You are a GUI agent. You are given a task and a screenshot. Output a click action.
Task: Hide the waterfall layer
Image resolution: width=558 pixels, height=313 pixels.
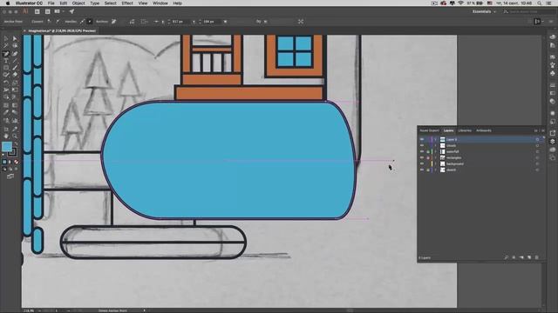coord(422,151)
